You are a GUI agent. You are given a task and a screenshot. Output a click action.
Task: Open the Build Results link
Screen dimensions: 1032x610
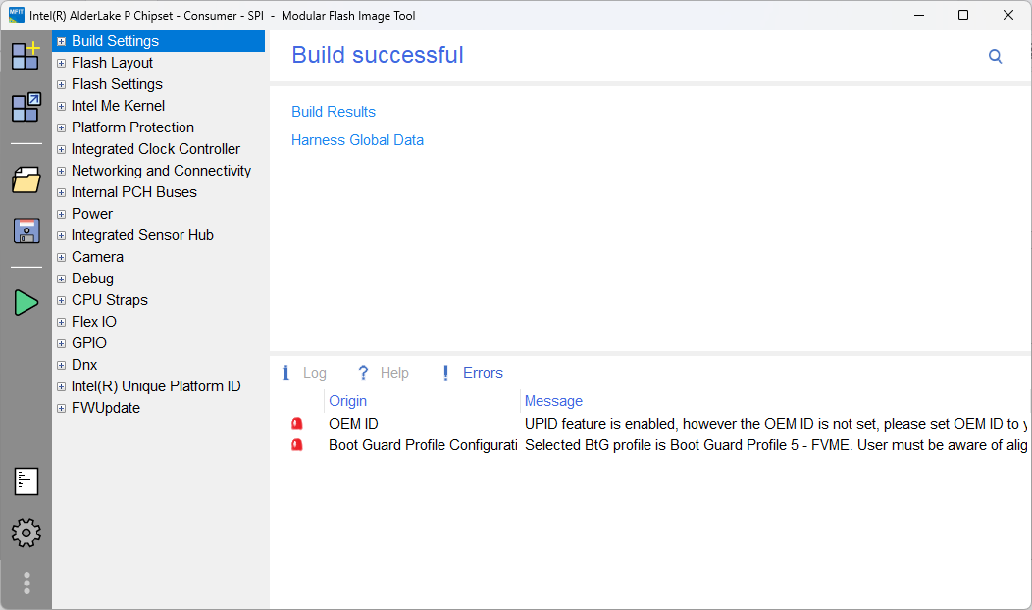(x=334, y=112)
